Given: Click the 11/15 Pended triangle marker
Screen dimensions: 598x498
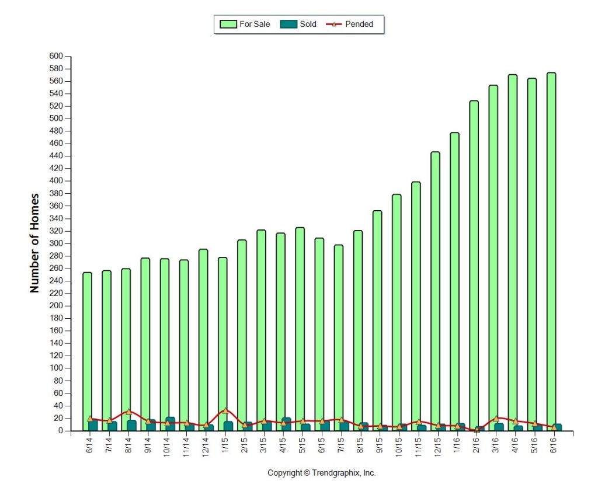Looking at the screenshot, I should point(419,422).
